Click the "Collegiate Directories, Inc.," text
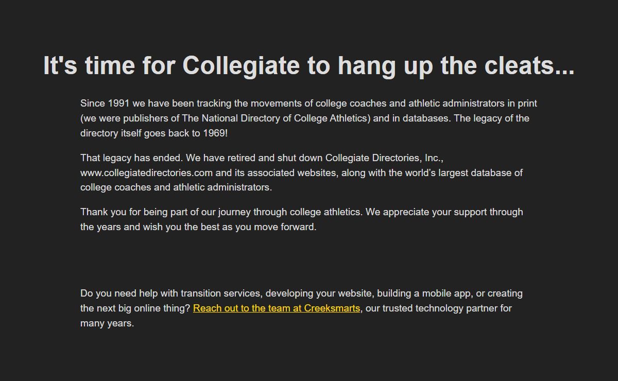 click(x=385, y=158)
